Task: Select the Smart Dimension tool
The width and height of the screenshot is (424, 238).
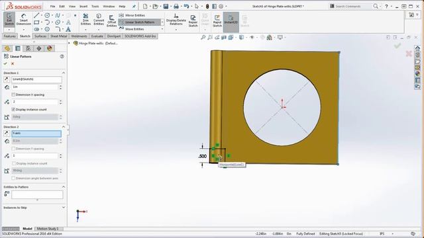Action: [x=24, y=19]
